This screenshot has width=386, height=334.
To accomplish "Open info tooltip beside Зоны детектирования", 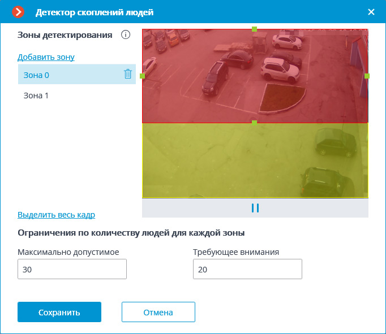I will (126, 35).
